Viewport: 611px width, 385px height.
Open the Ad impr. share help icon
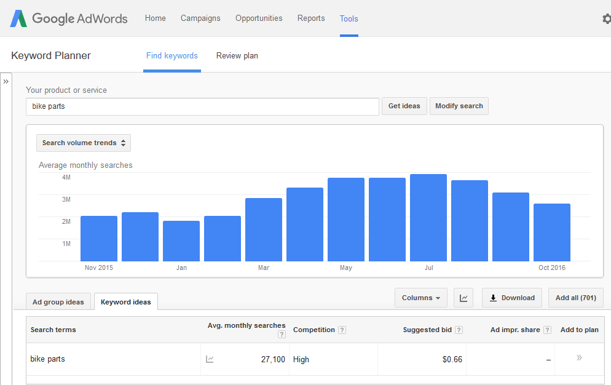point(546,330)
